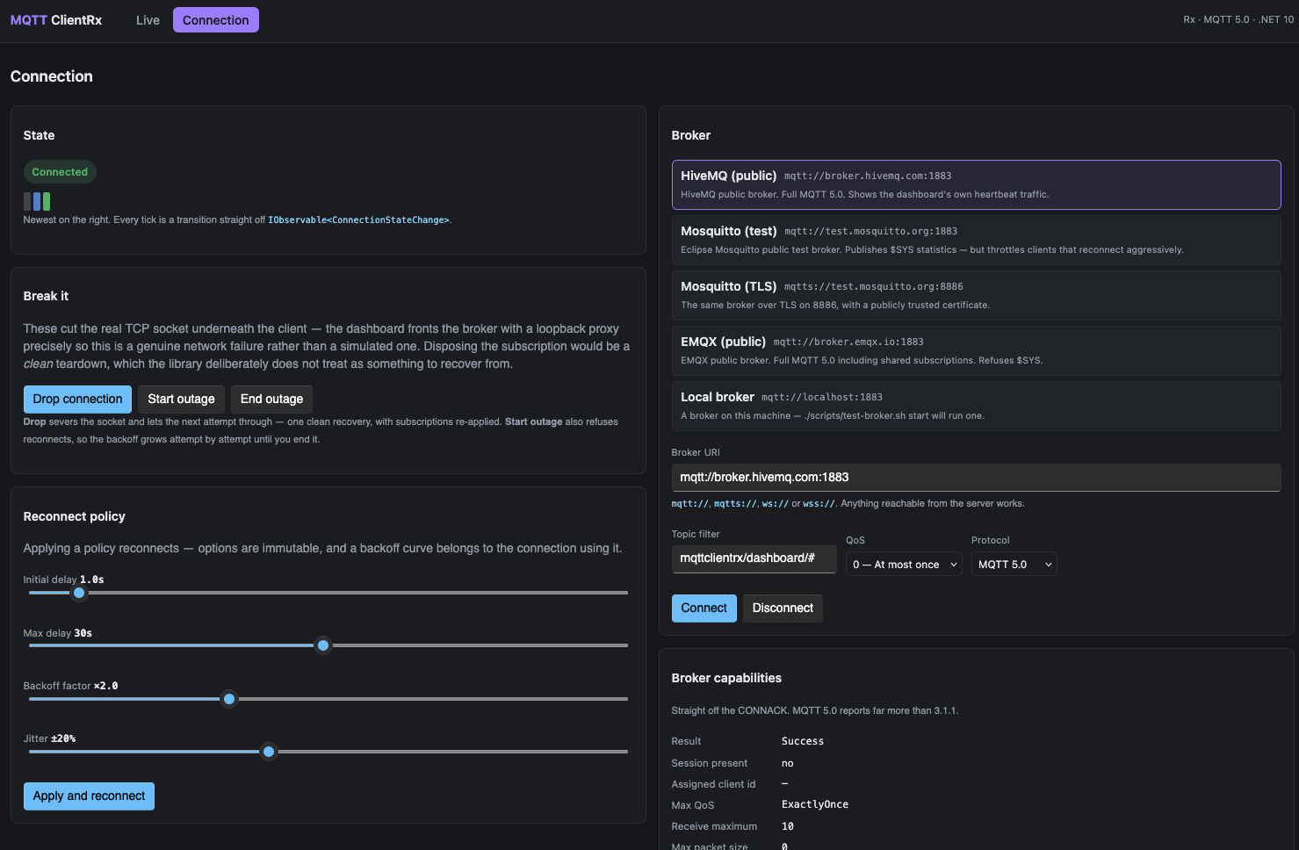
Task: Click the Initial delay slider handle
Action: [x=79, y=593]
